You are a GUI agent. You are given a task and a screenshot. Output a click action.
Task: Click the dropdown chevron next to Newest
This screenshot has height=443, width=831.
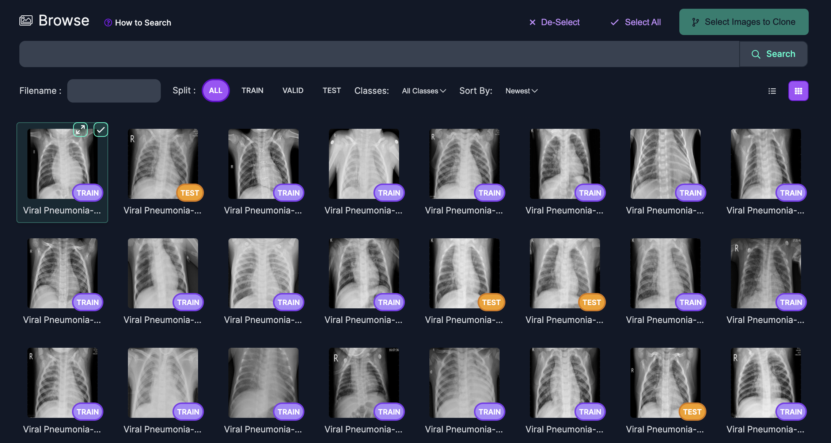coord(535,91)
